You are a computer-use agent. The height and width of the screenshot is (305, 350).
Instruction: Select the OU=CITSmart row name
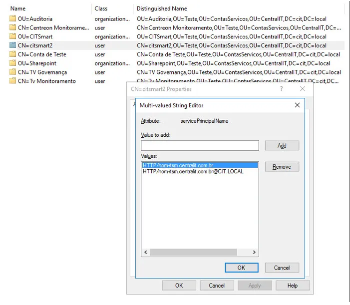[35, 36]
